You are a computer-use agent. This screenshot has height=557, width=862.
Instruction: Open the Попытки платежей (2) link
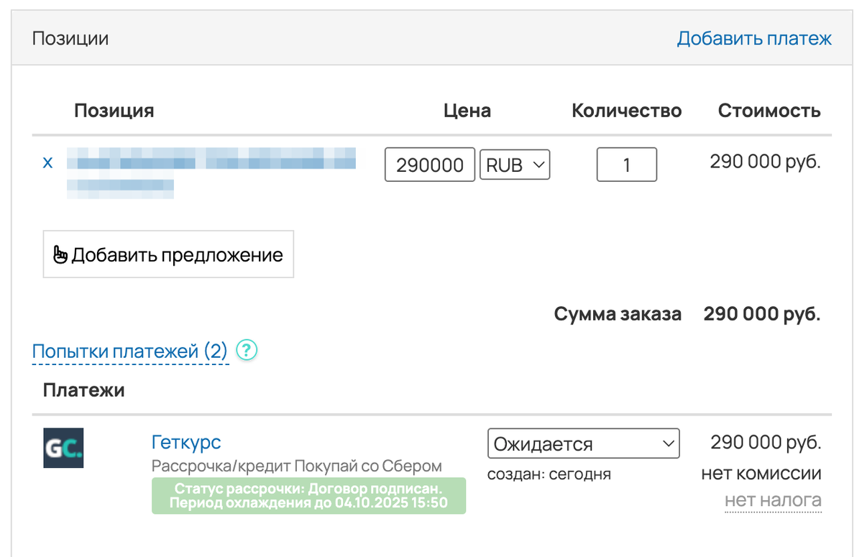pyautogui.click(x=130, y=351)
